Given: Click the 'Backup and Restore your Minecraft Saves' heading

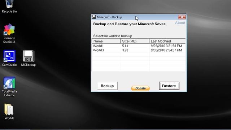Looking at the screenshot, I should (129, 24).
